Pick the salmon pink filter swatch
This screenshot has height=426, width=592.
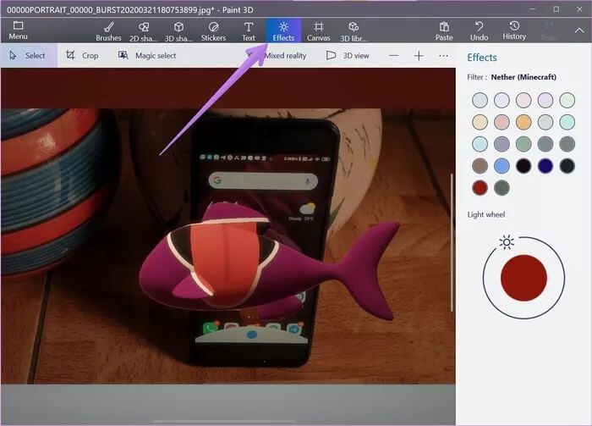[x=502, y=122]
